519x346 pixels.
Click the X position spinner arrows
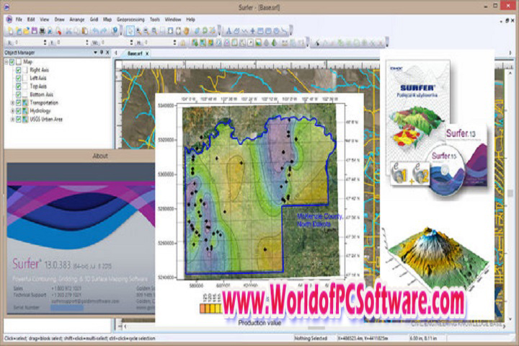(45, 43)
